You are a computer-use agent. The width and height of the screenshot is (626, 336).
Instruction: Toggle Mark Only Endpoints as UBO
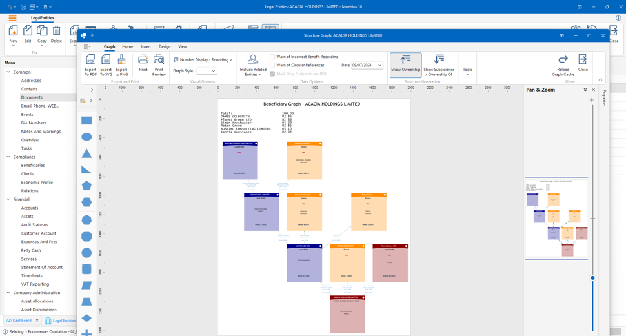pos(272,74)
